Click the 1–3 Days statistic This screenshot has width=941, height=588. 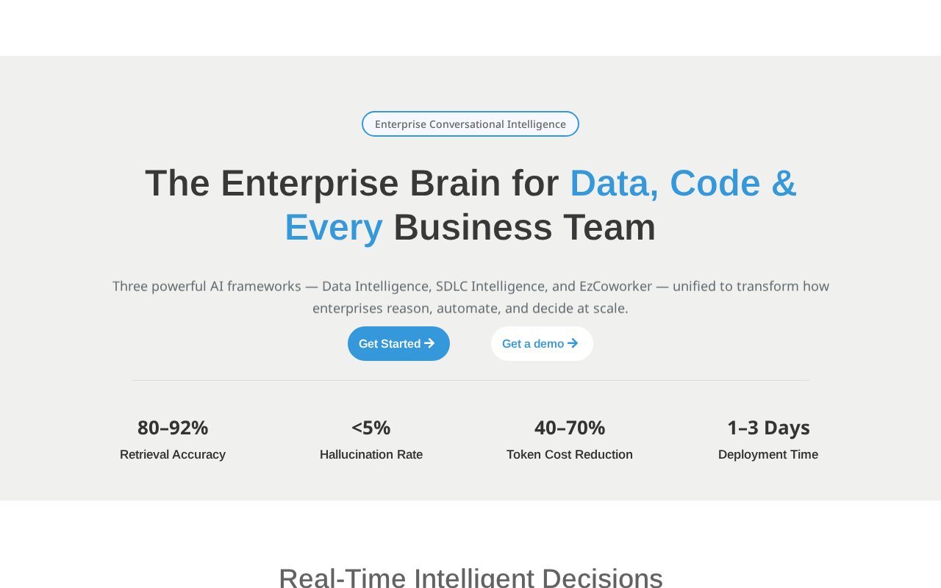(768, 427)
